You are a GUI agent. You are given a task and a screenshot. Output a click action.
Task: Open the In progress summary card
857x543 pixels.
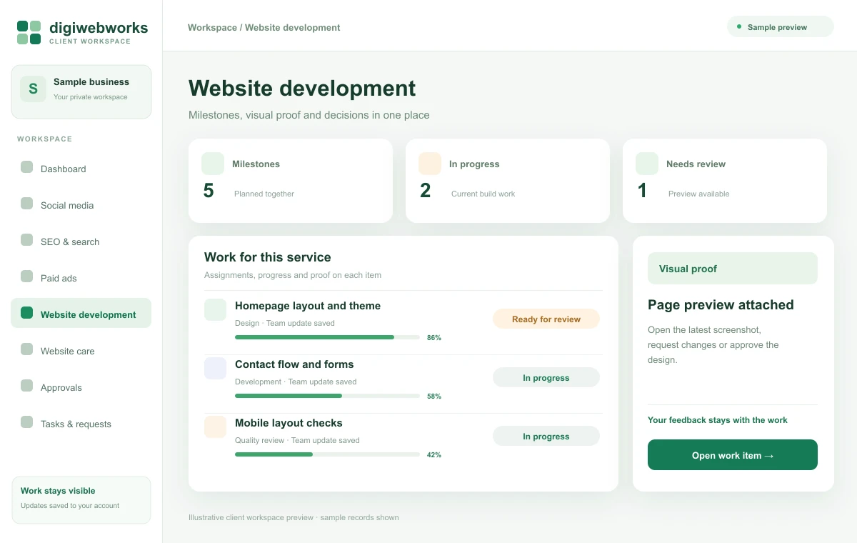point(508,181)
